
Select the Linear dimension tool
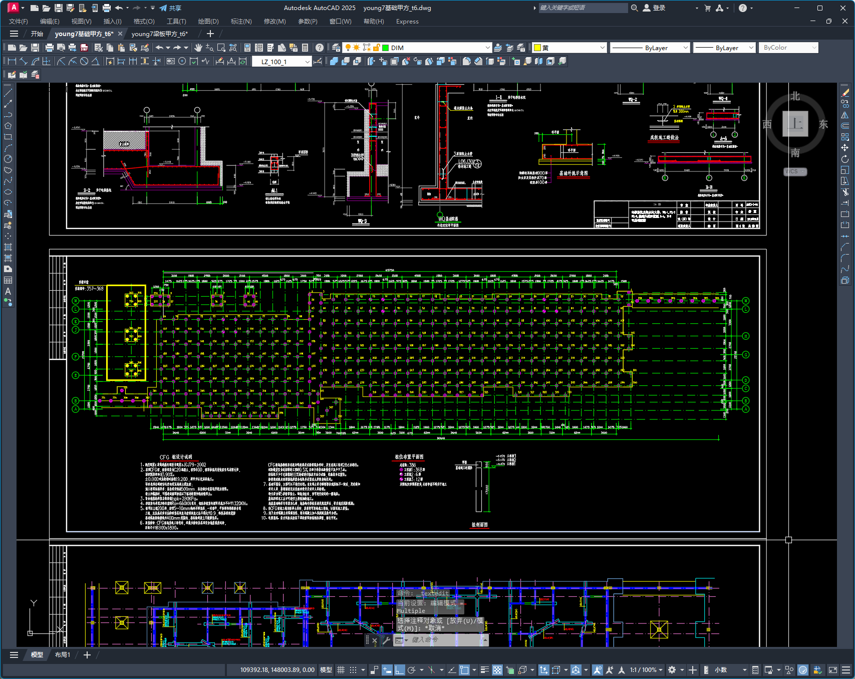pos(12,61)
